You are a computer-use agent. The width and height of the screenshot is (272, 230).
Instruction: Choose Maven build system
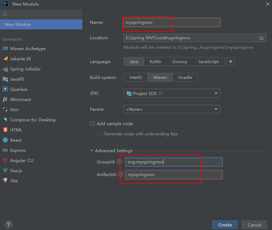pyautogui.click(x=160, y=77)
